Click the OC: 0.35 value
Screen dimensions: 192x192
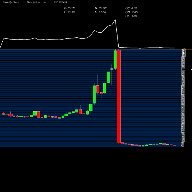(x=131, y=8)
